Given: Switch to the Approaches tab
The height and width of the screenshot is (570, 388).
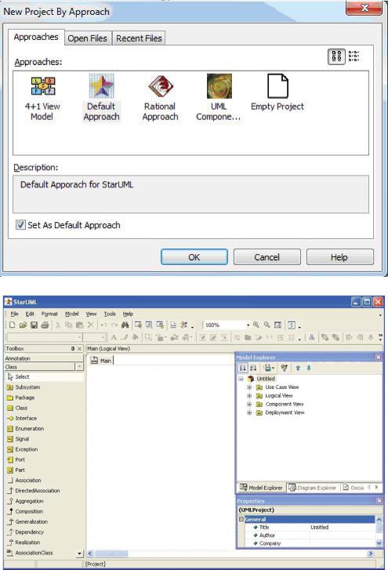Looking at the screenshot, I should [x=36, y=37].
